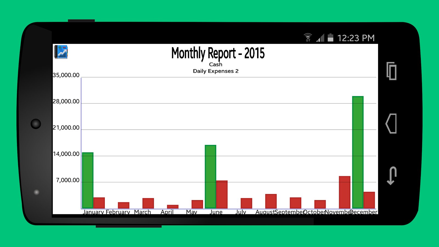
Task: Tap the Monthly Report - 2015 title
Action: coord(218,53)
